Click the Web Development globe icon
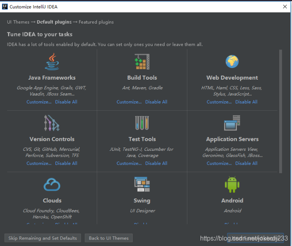The image size is (292, 246). (232, 62)
